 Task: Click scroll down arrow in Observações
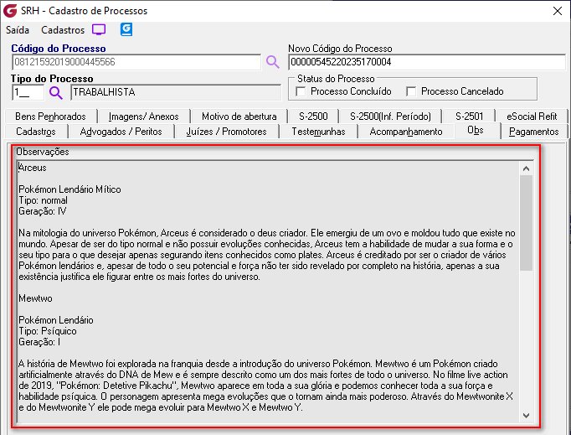tap(526, 416)
